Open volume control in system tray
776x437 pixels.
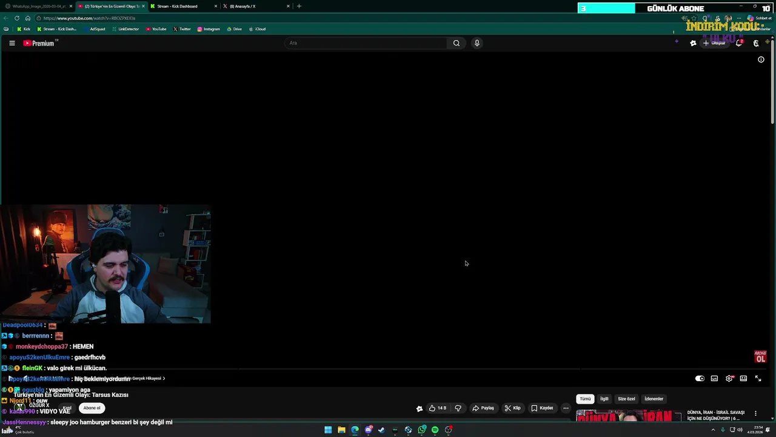pyautogui.click(x=740, y=430)
